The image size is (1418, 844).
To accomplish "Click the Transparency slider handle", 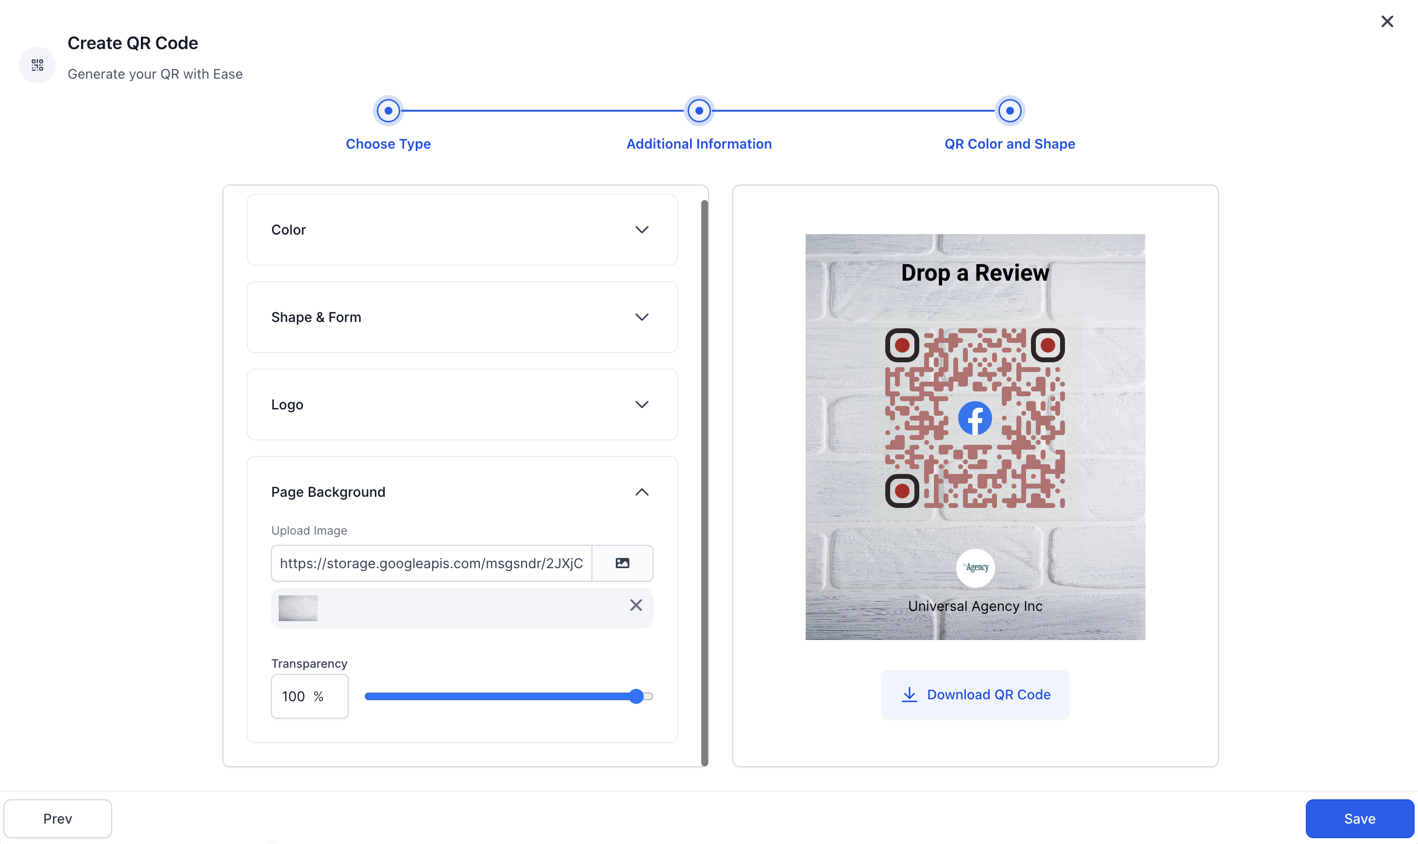I will click(x=636, y=696).
